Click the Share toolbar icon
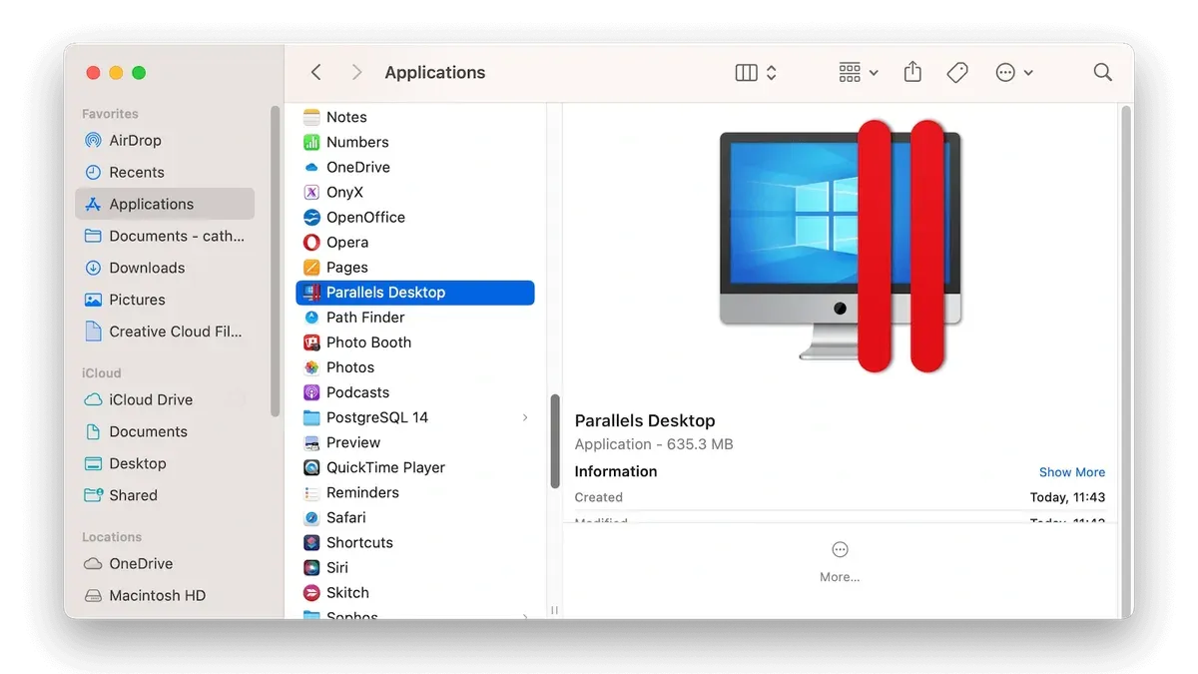Viewport: 1198px width, 674px height. 912,72
